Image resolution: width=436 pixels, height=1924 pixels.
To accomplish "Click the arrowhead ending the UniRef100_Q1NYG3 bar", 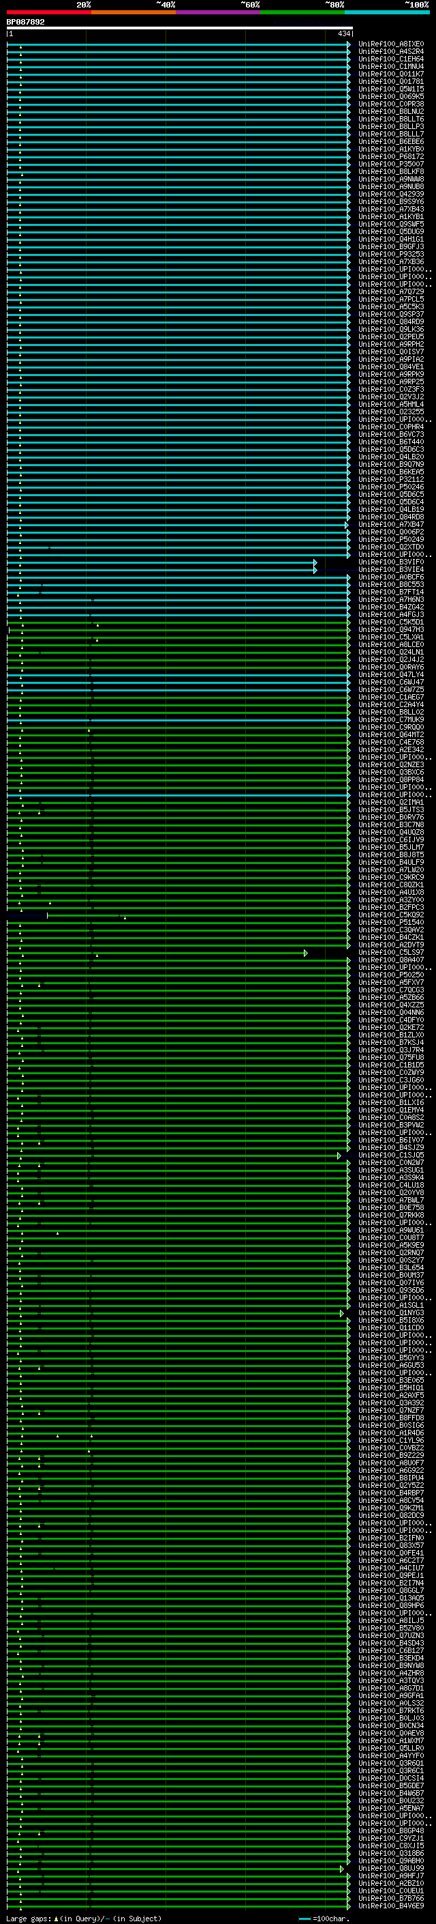I will coord(342,1313).
